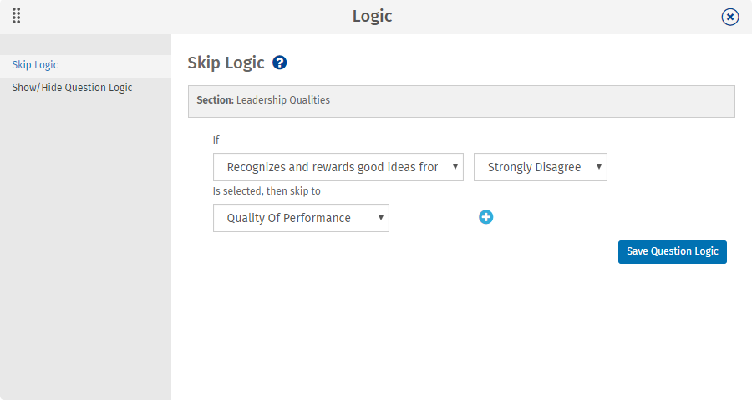Click the drag handle grid icon

click(17, 16)
